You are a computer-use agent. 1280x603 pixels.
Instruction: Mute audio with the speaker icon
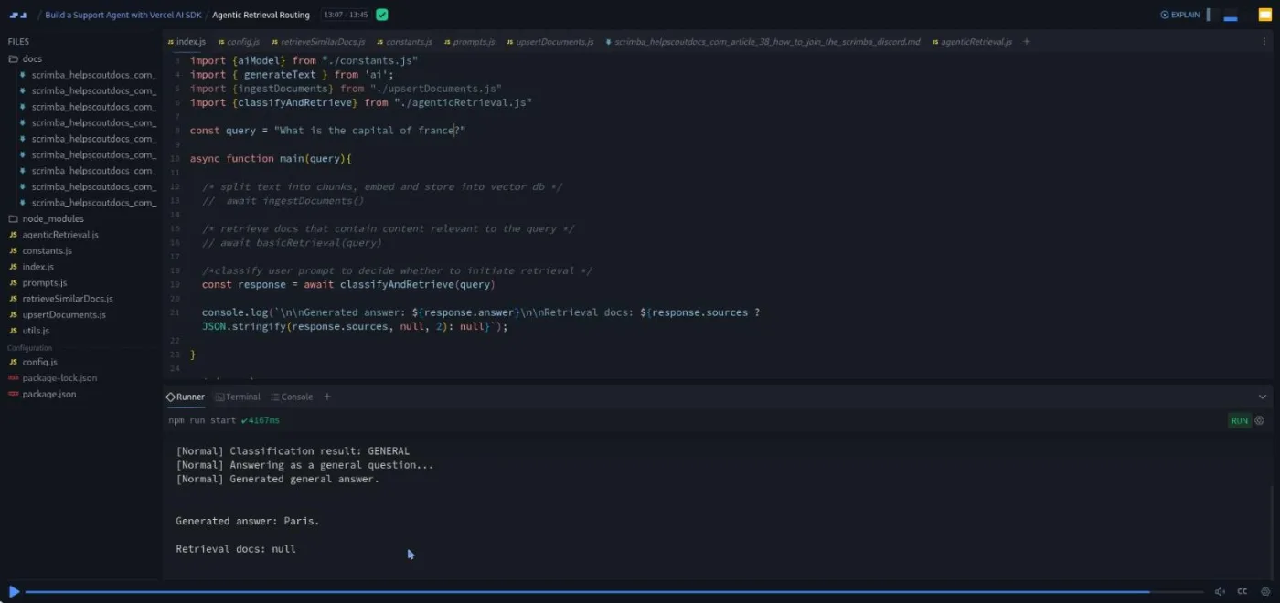(1220, 591)
